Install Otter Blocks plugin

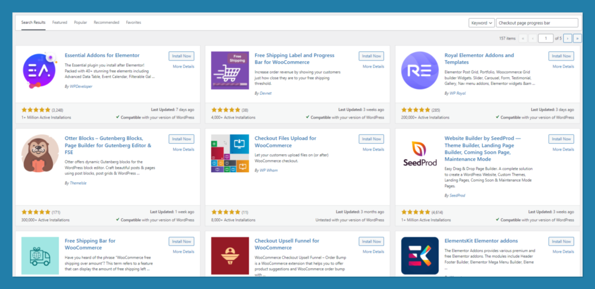181,139
